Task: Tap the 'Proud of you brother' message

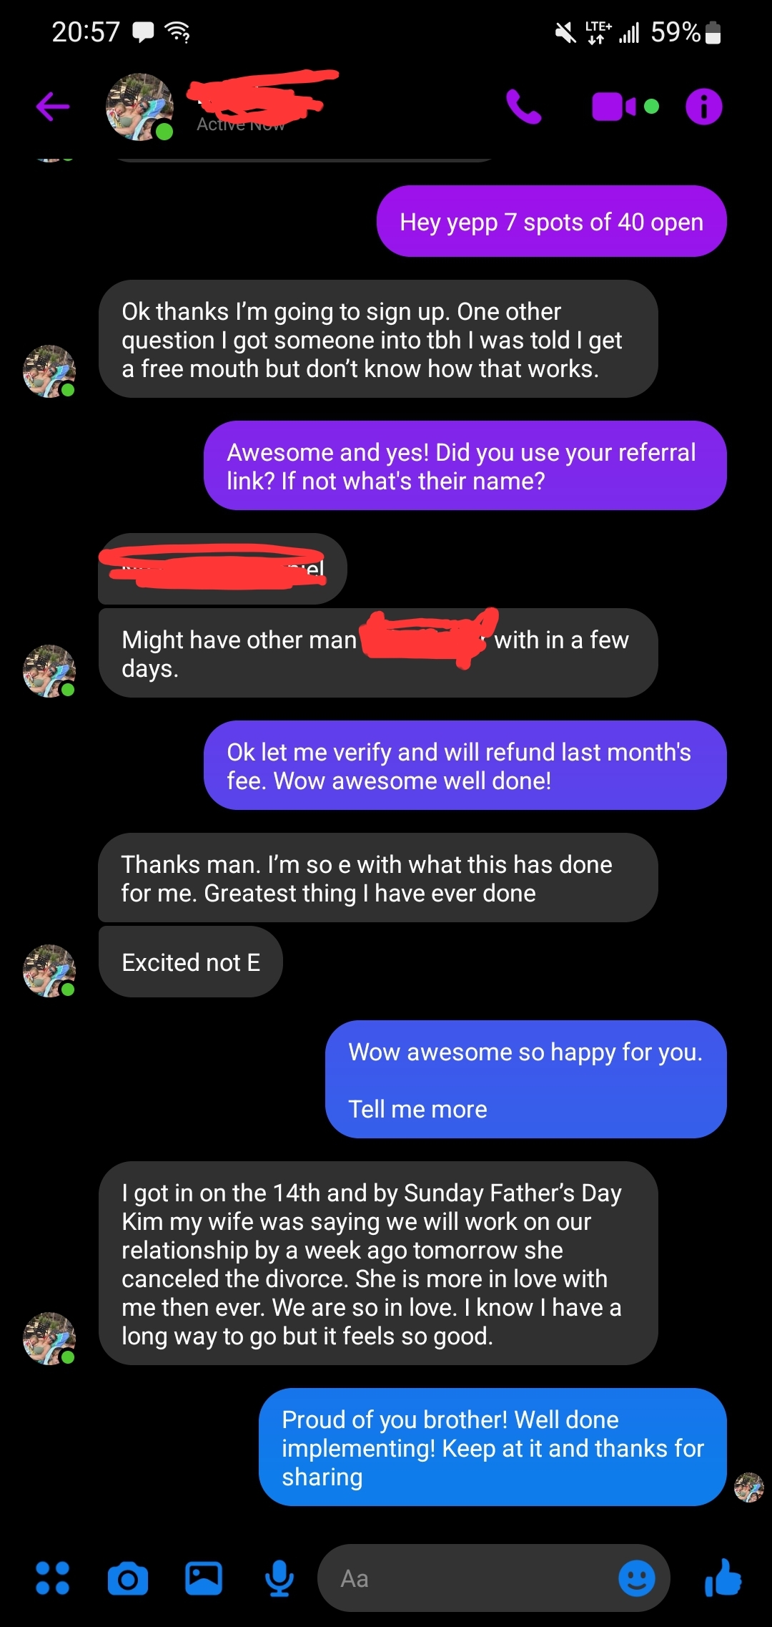Action: [493, 1447]
